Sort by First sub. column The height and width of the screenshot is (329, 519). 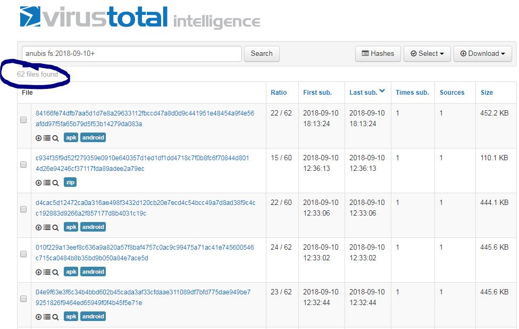coord(317,93)
